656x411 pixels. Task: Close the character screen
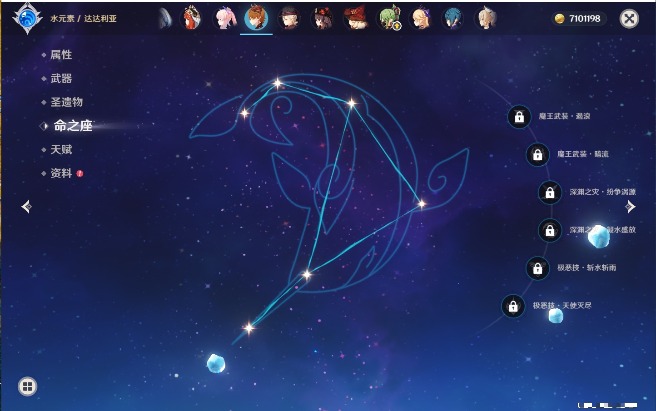click(x=629, y=19)
